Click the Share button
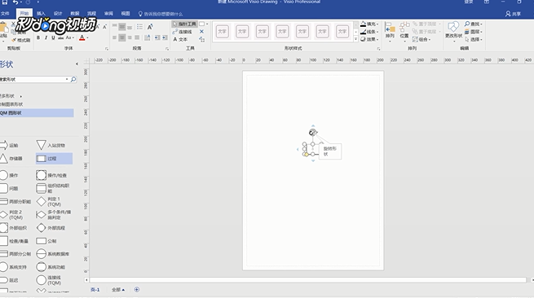 [x=514, y=14]
